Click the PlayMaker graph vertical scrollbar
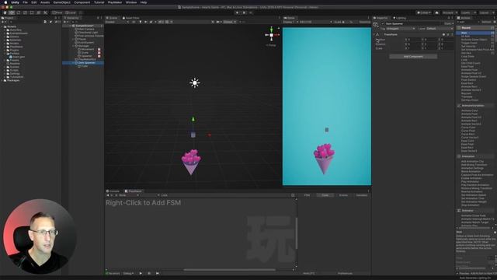The width and height of the screenshot is (497, 280). click(x=297, y=233)
